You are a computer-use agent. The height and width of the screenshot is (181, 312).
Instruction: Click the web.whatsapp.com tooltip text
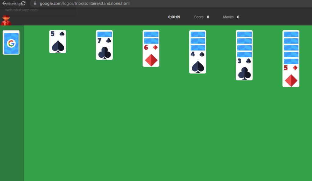21,10
